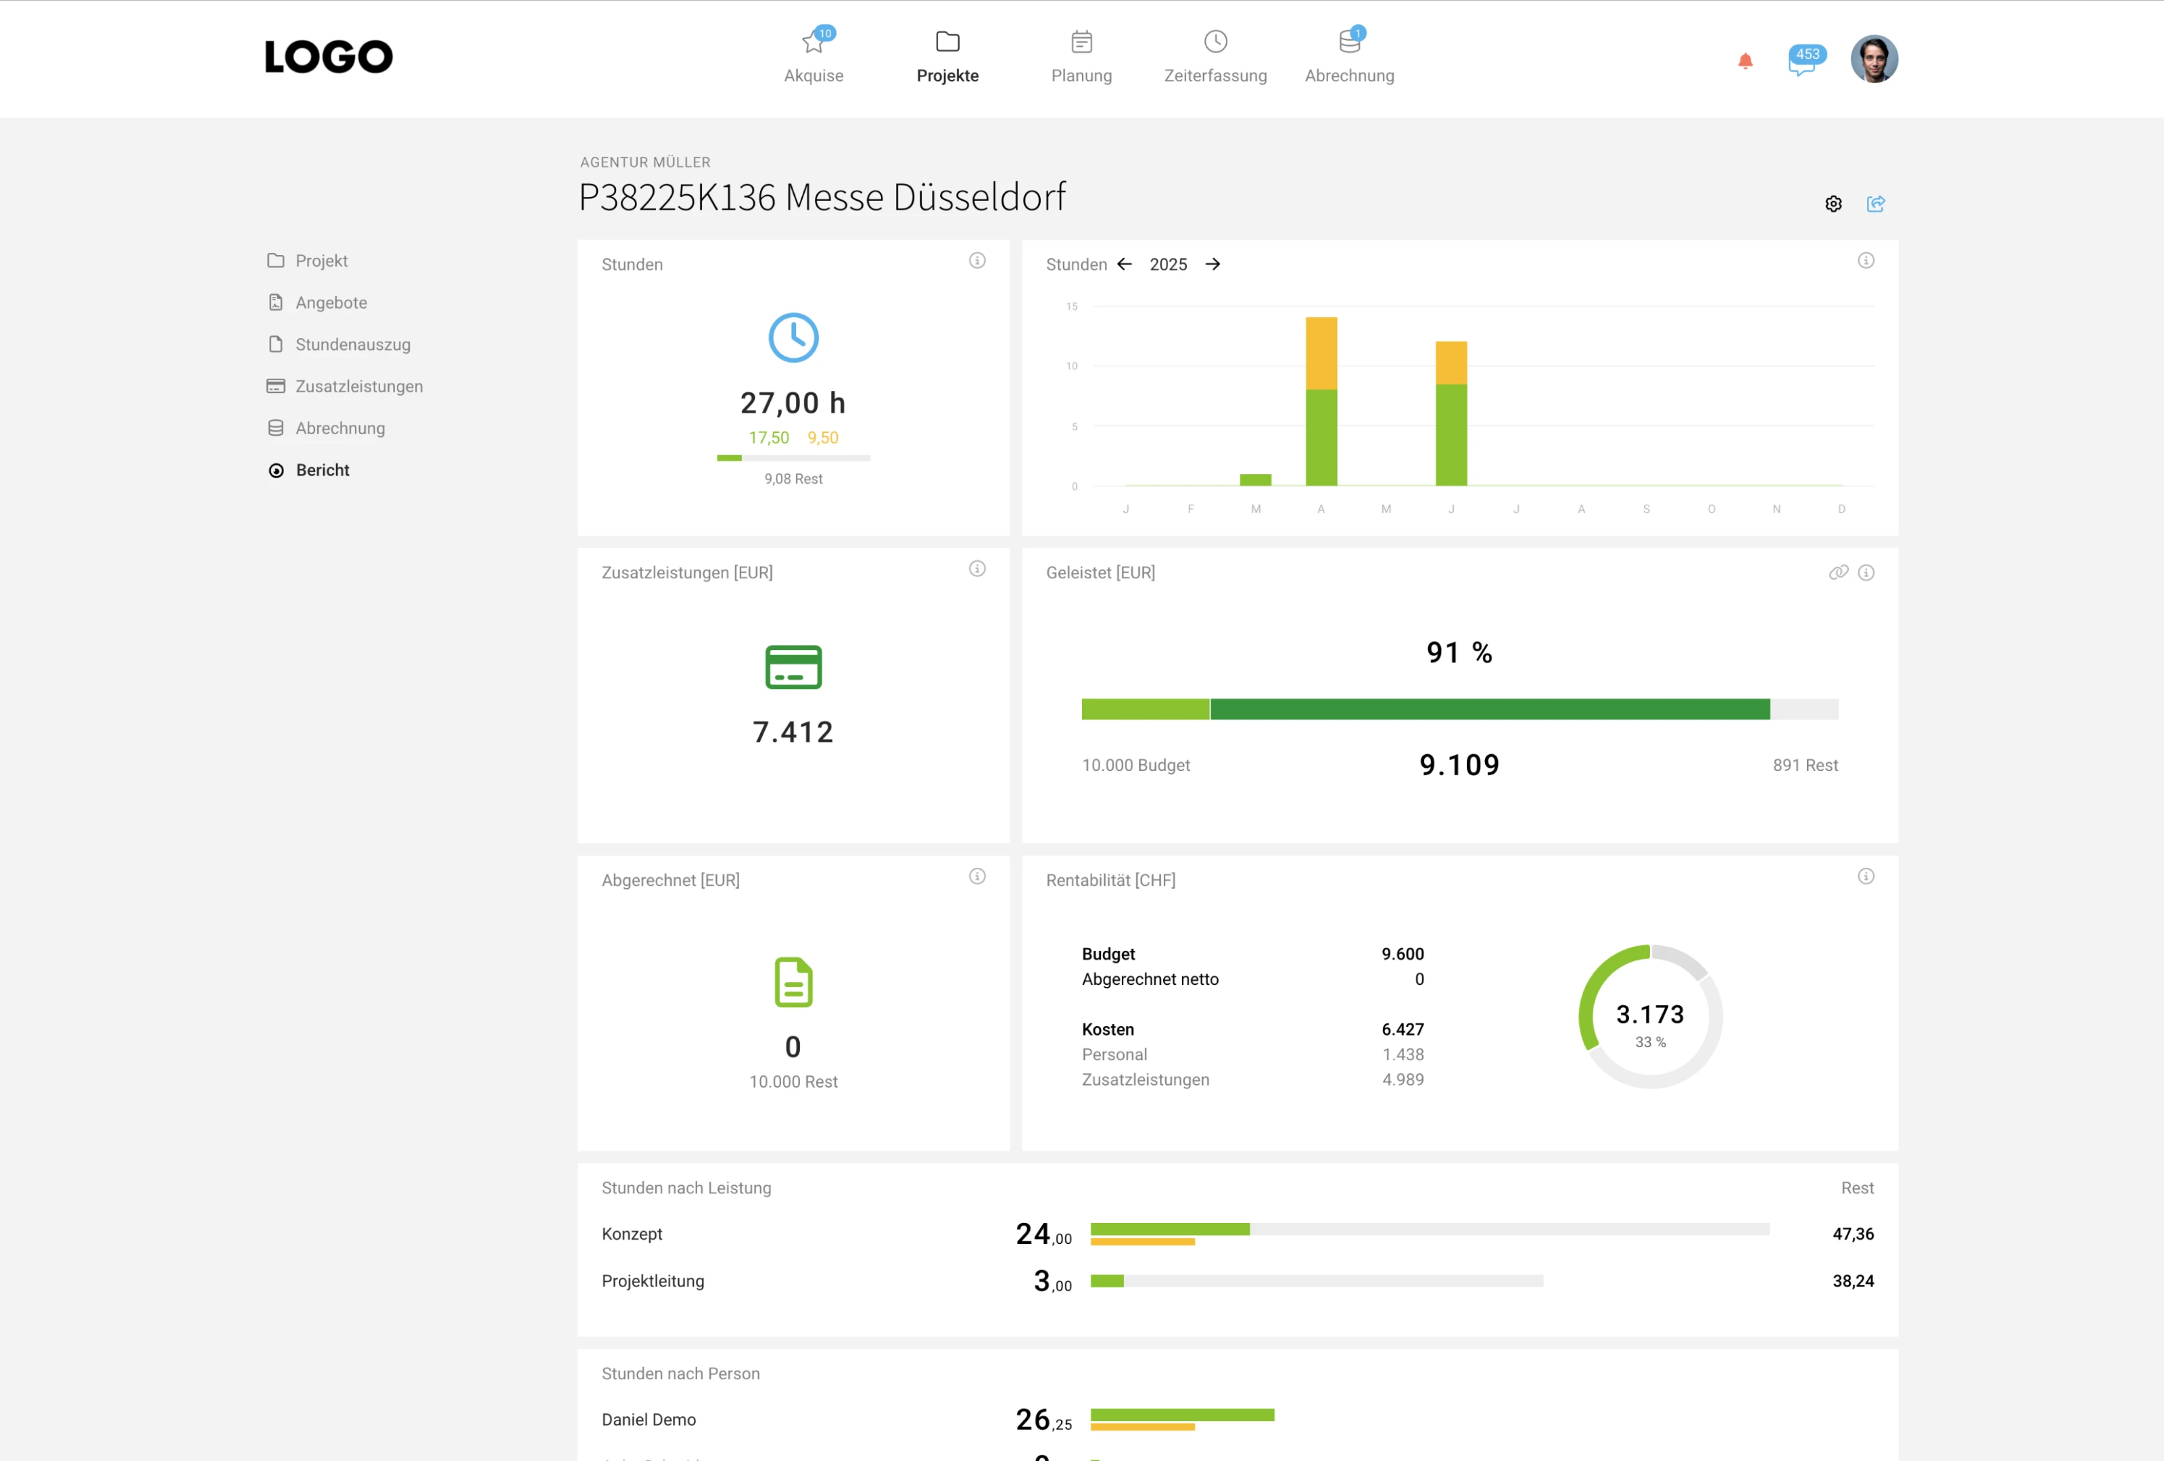Open the Zeiterfassung tab
The height and width of the screenshot is (1461, 2164).
pyautogui.click(x=1215, y=57)
